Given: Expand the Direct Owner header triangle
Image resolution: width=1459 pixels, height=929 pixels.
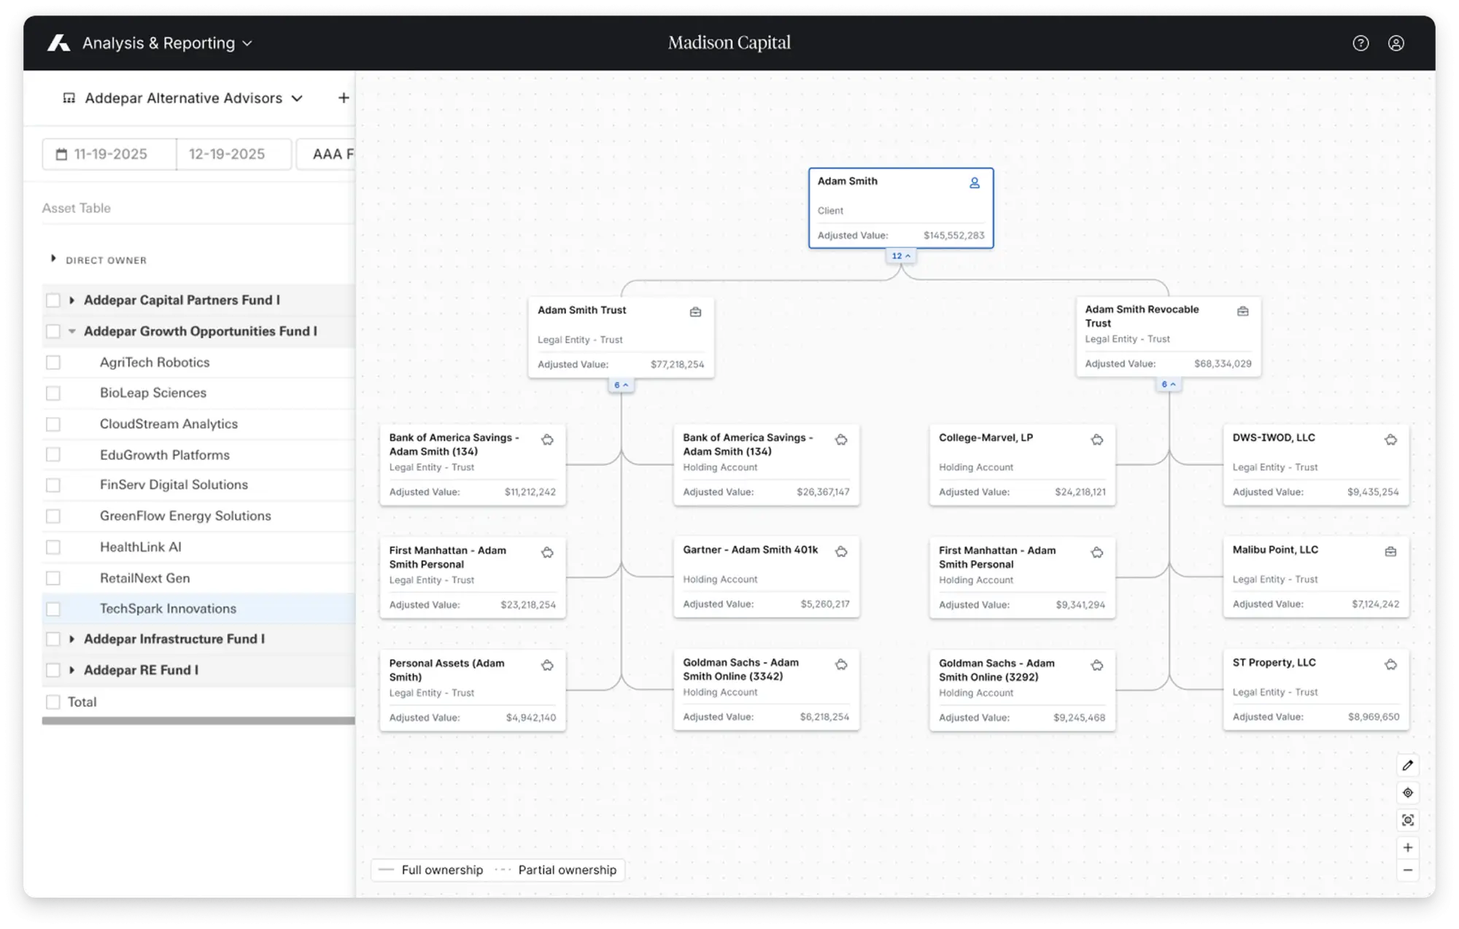Looking at the screenshot, I should tap(53, 259).
